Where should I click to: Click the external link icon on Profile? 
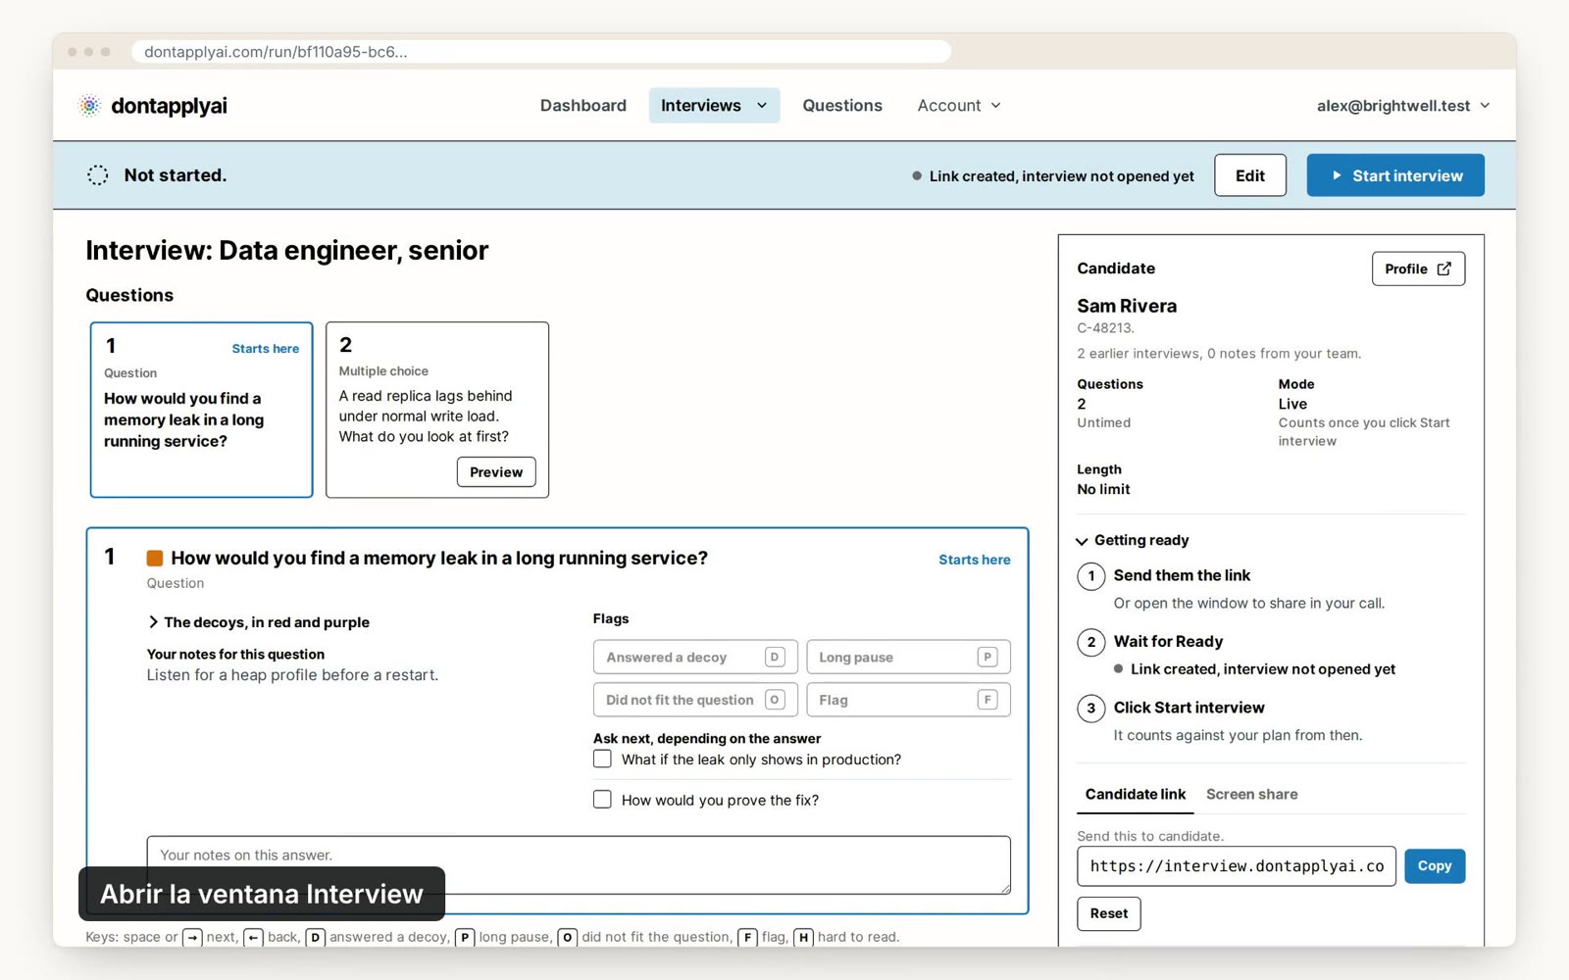pos(1443,269)
